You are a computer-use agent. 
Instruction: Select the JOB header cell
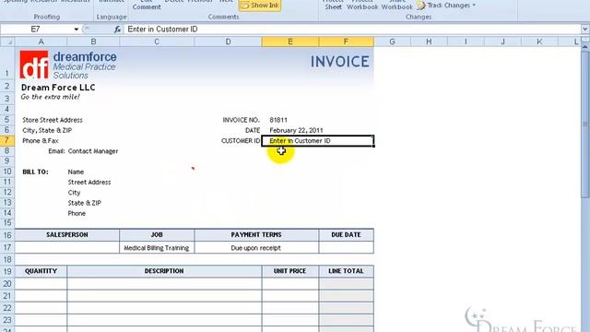point(157,235)
